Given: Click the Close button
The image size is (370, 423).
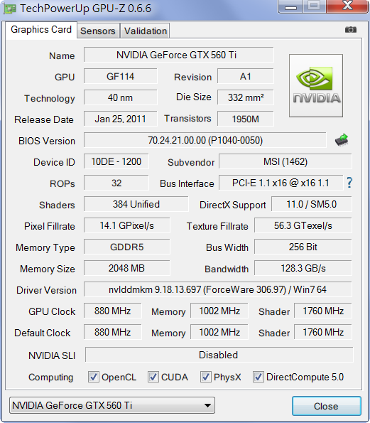Looking at the screenshot, I should (x=327, y=406).
